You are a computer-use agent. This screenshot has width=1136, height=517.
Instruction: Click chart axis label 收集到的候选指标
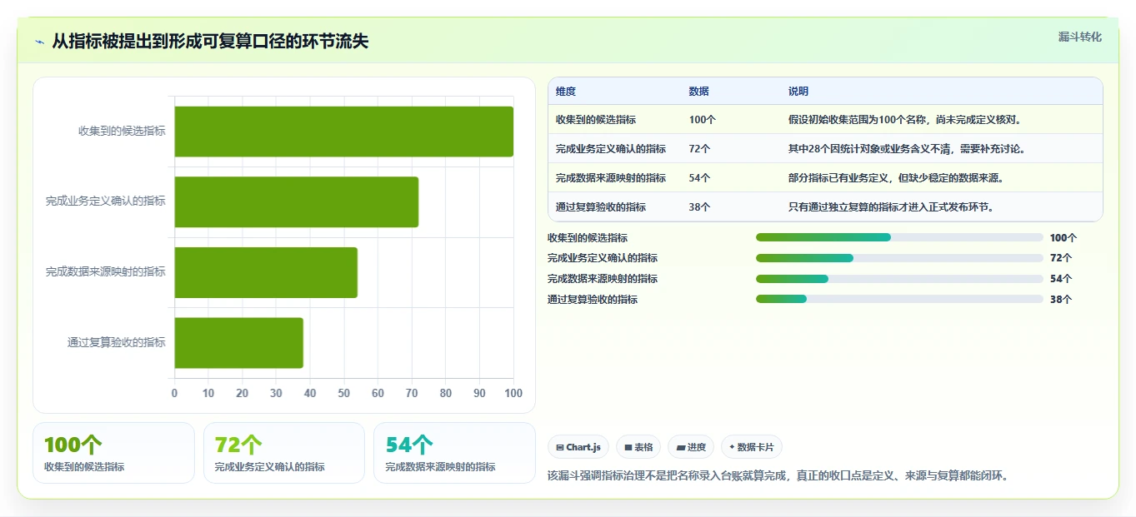coord(122,131)
